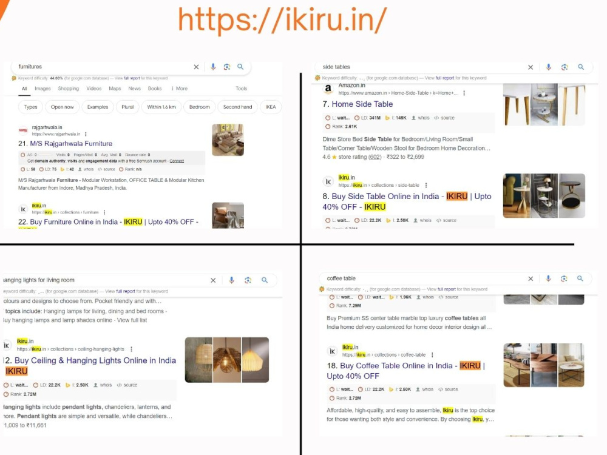This screenshot has width=607, height=455.
Task: Open options menu for Amazon.in result
Action: 464,93
